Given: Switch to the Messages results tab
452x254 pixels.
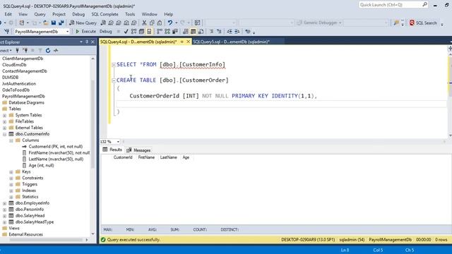Looking at the screenshot, I should click(138, 150).
